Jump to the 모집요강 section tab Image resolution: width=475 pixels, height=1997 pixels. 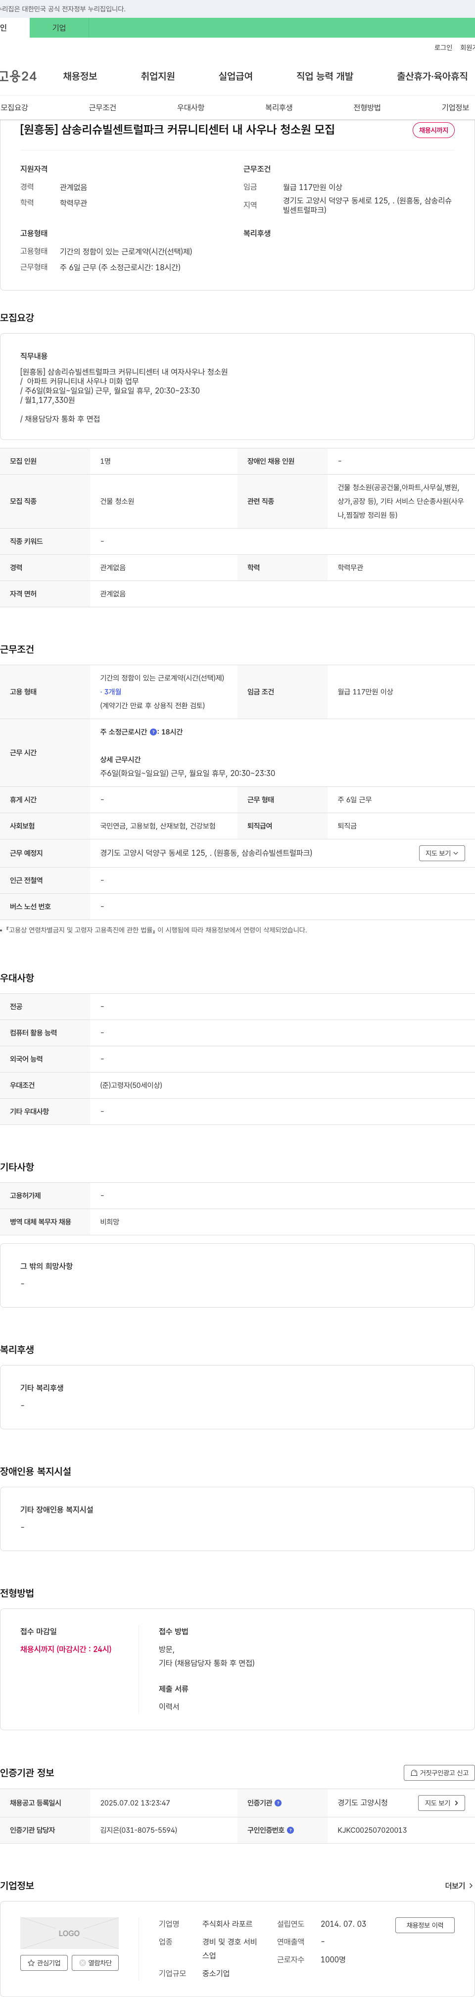[15, 108]
